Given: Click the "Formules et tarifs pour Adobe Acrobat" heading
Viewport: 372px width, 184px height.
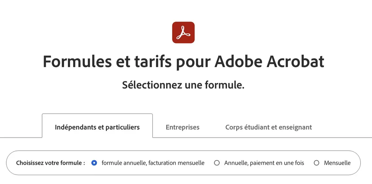Looking at the screenshot, I should (184, 62).
